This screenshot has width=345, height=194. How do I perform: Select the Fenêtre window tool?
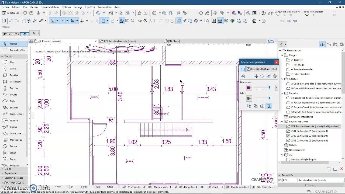pos(14,75)
